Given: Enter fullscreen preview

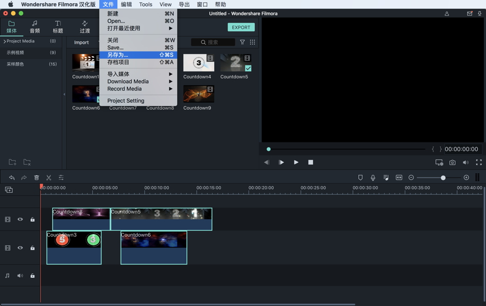Looking at the screenshot, I should click(479, 163).
